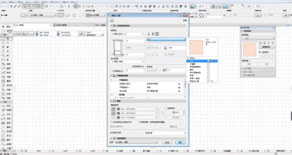This screenshot has height=155, width=292.
Task: Open layer dropdown at bottom of dialog
Action: 136,142
